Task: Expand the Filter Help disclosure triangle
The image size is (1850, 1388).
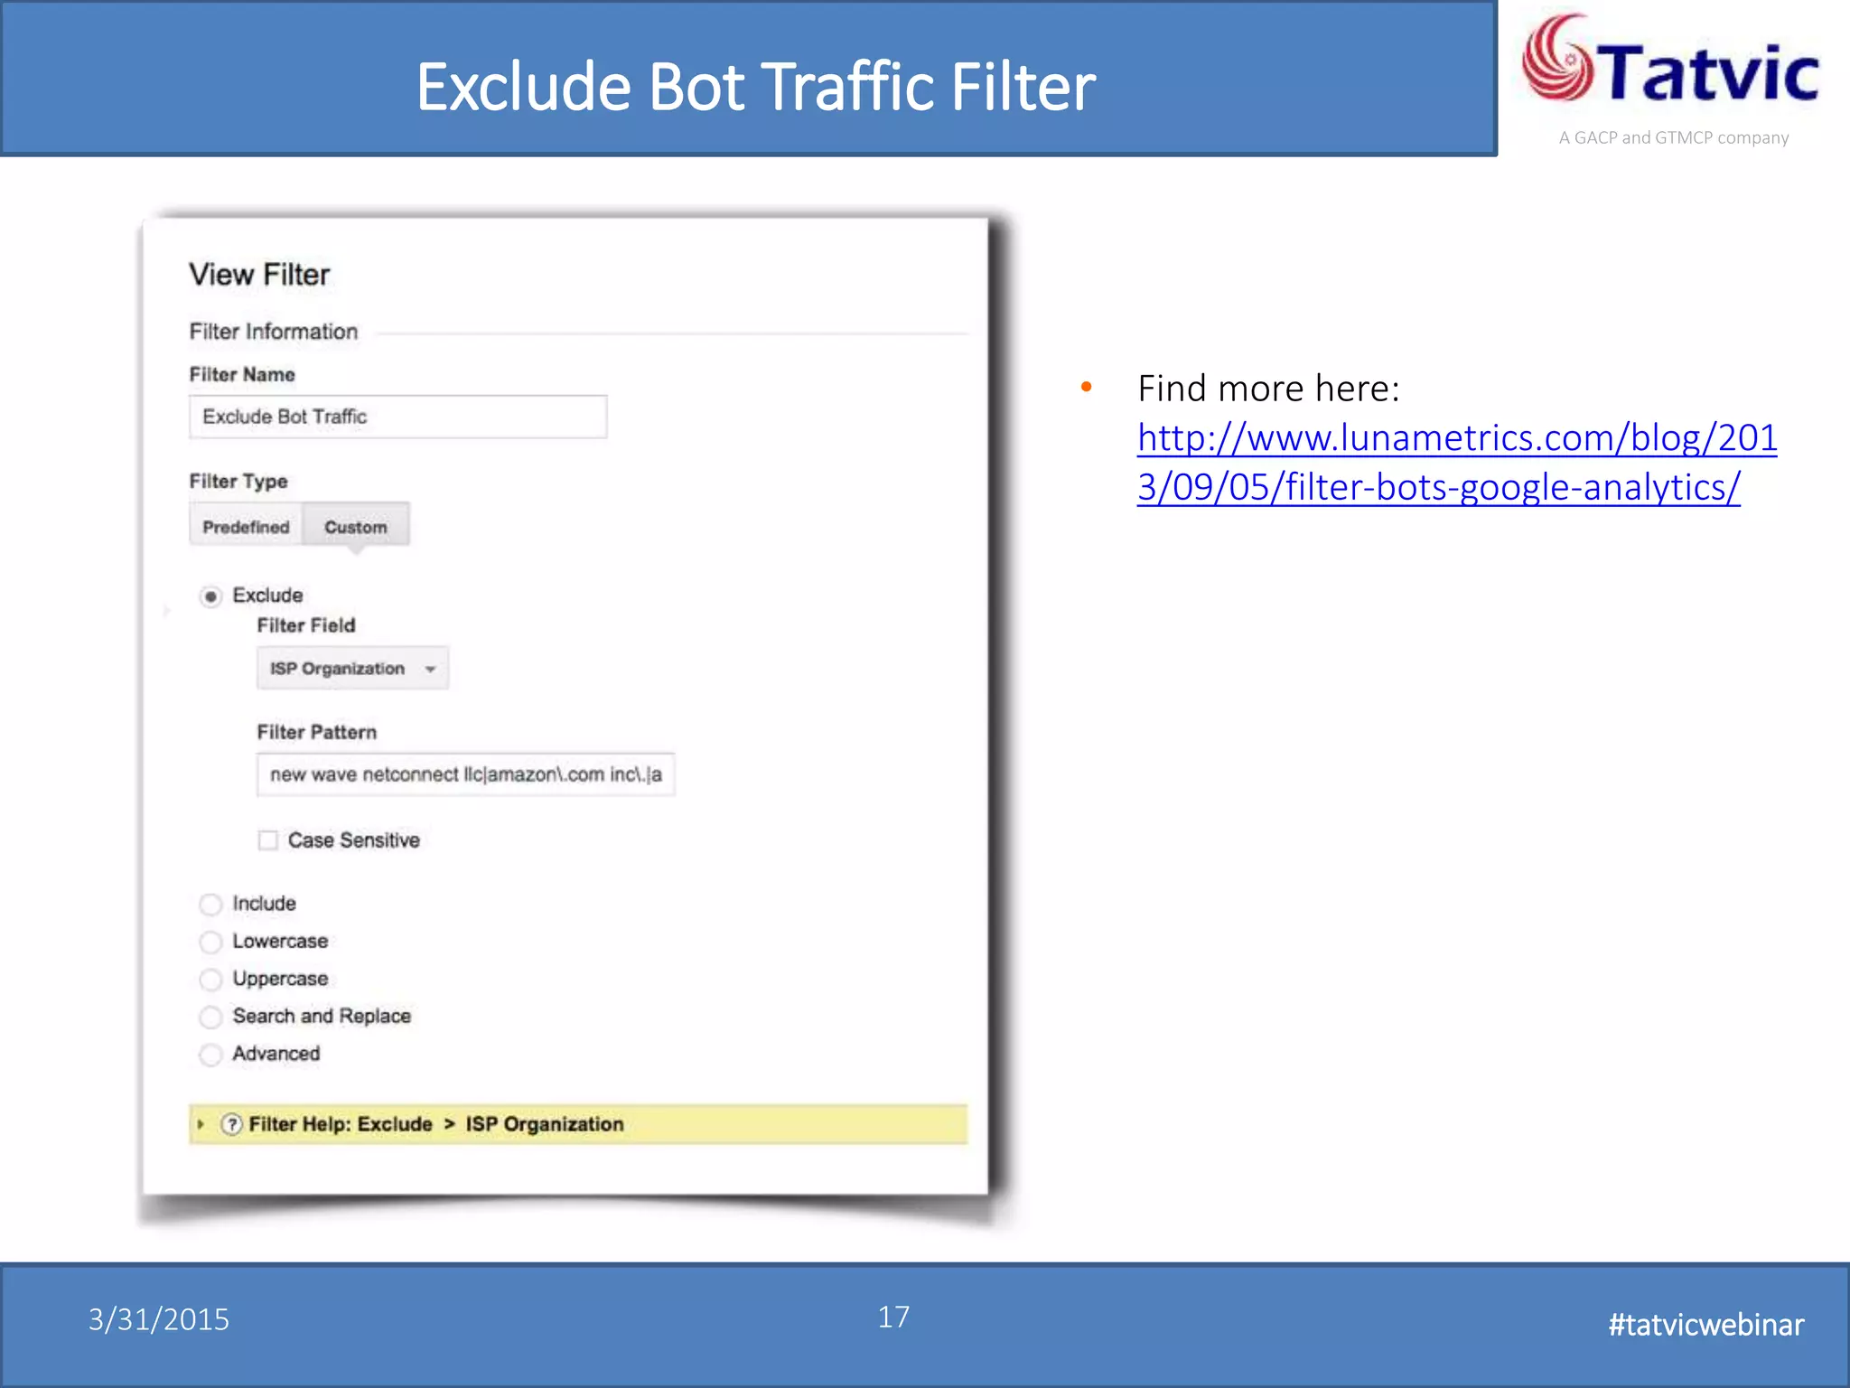Action: [x=201, y=1124]
